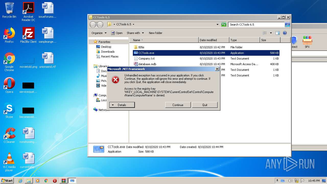Open the CCleaner desktop shortcut
Image resolution: width=327 pixels, height=184 pixels.
point(9,135)
